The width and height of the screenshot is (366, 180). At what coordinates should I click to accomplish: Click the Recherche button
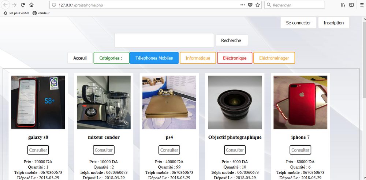(x=231, y=40)
